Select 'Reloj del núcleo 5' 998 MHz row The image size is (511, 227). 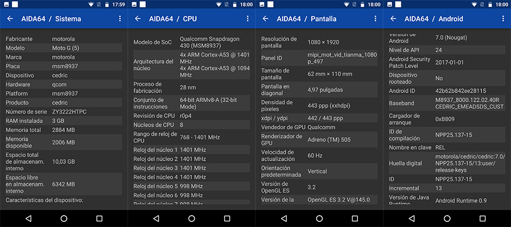pyautogui.click(x=192, y=186)
